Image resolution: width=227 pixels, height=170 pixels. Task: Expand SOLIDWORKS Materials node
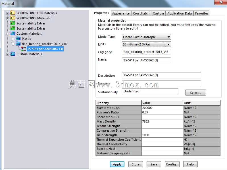pos(7,18)
